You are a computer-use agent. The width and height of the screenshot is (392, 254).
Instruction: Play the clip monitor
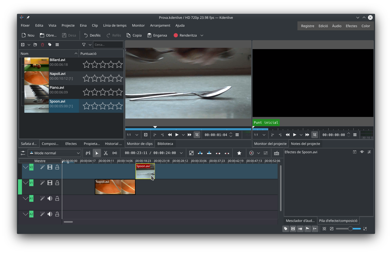177,135
